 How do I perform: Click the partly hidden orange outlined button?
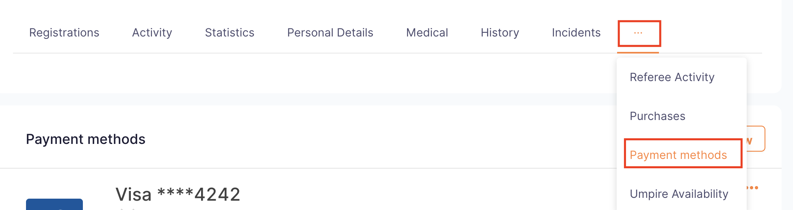point(756,139)
